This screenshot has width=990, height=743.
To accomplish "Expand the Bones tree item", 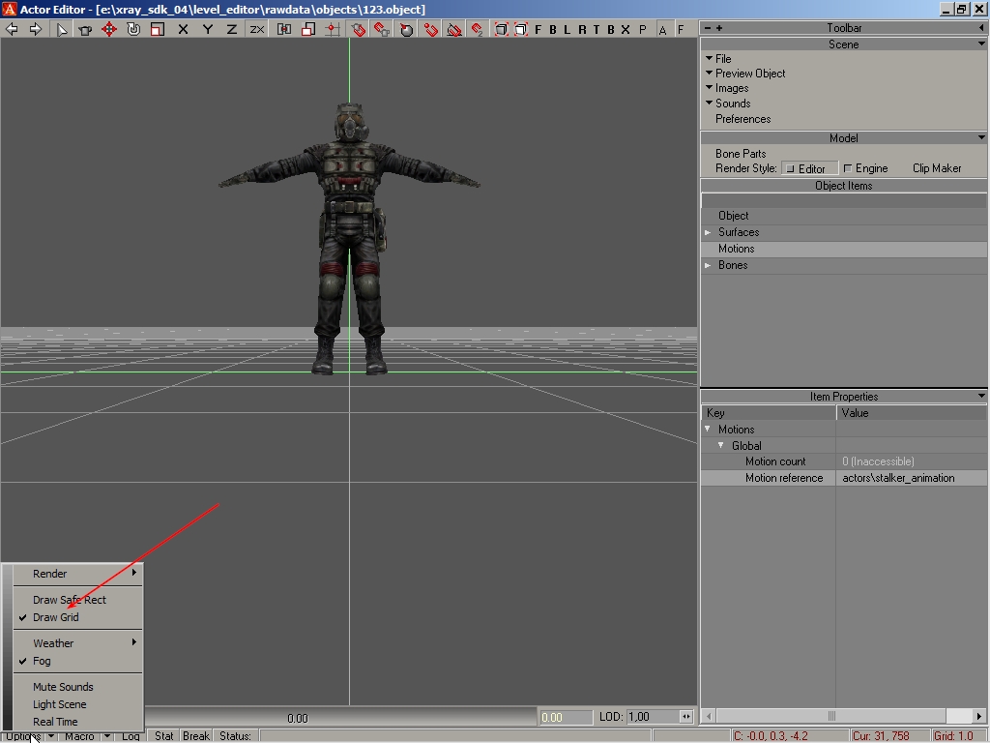I will (708, 265).
